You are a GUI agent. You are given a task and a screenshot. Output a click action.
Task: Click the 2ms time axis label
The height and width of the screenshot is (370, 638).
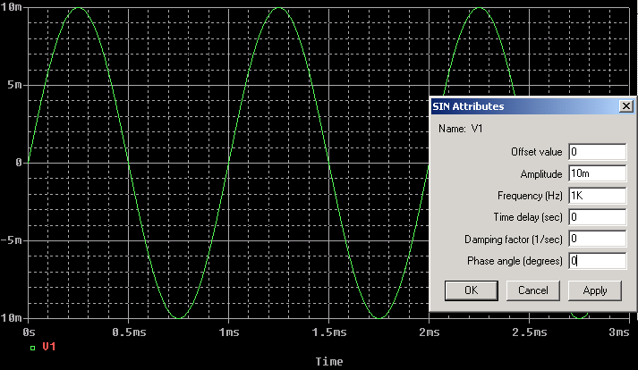click(x=430, y=332)
